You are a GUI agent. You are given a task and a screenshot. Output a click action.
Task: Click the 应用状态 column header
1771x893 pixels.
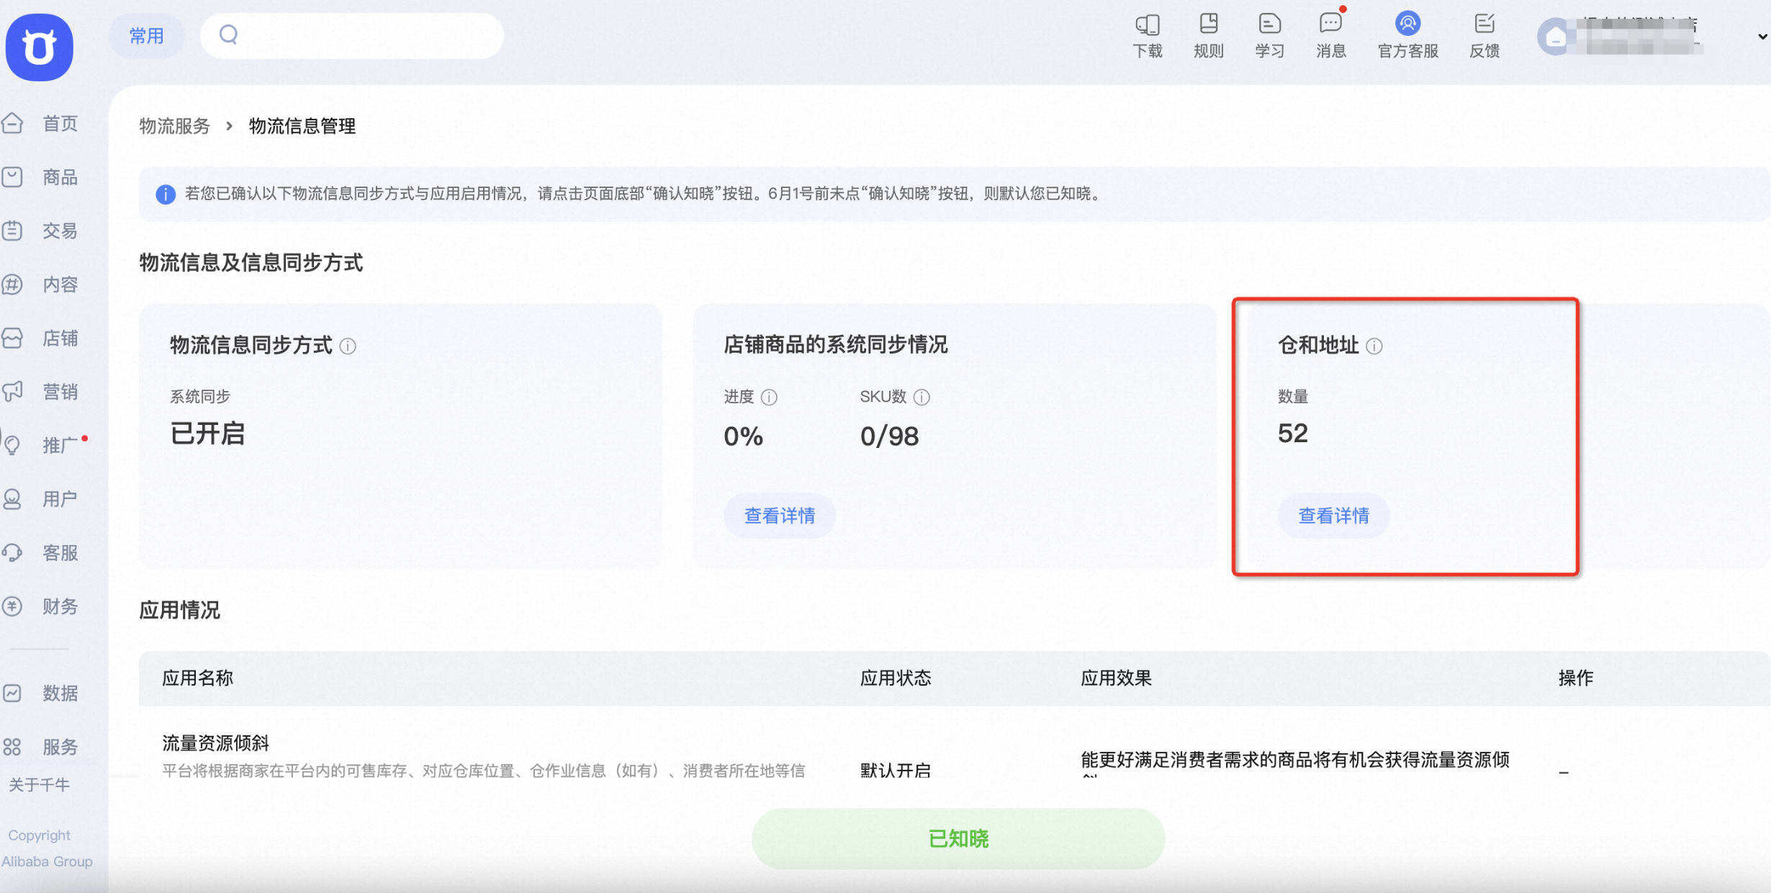pos(896,678)
